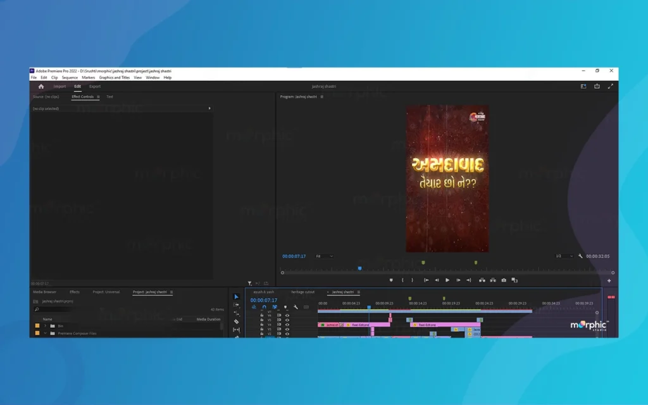Open the Sequence menu
This screenshot has height=405, width=648.
[x=70, y=78]
